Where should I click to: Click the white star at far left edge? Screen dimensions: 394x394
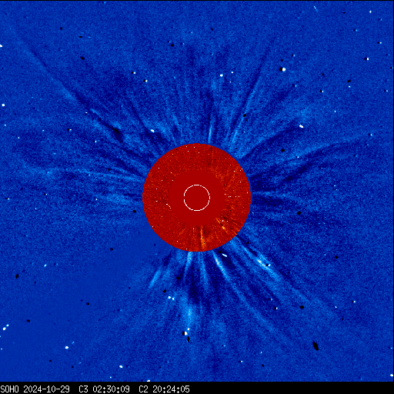[x=3, y=105]
